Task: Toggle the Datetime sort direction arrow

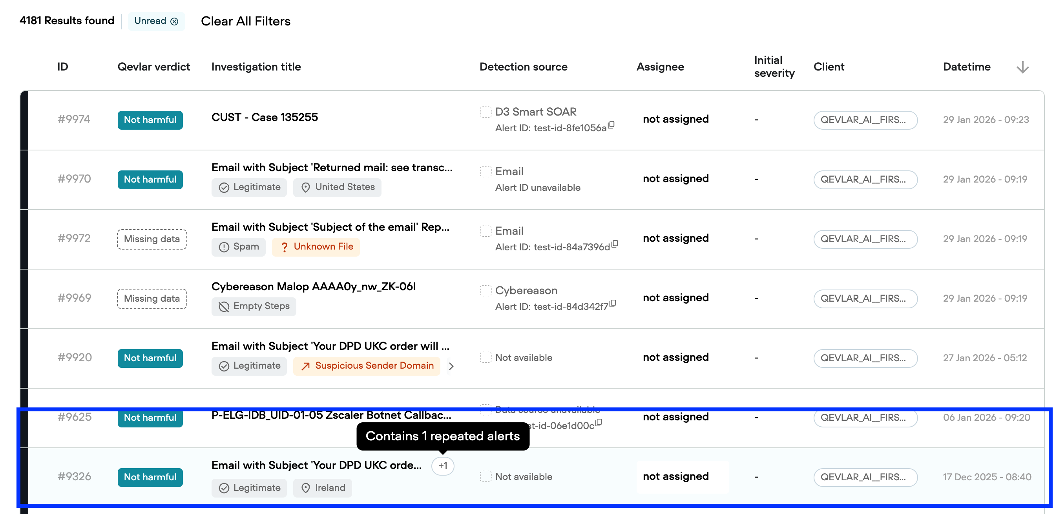Action: tap(1022, 66)
